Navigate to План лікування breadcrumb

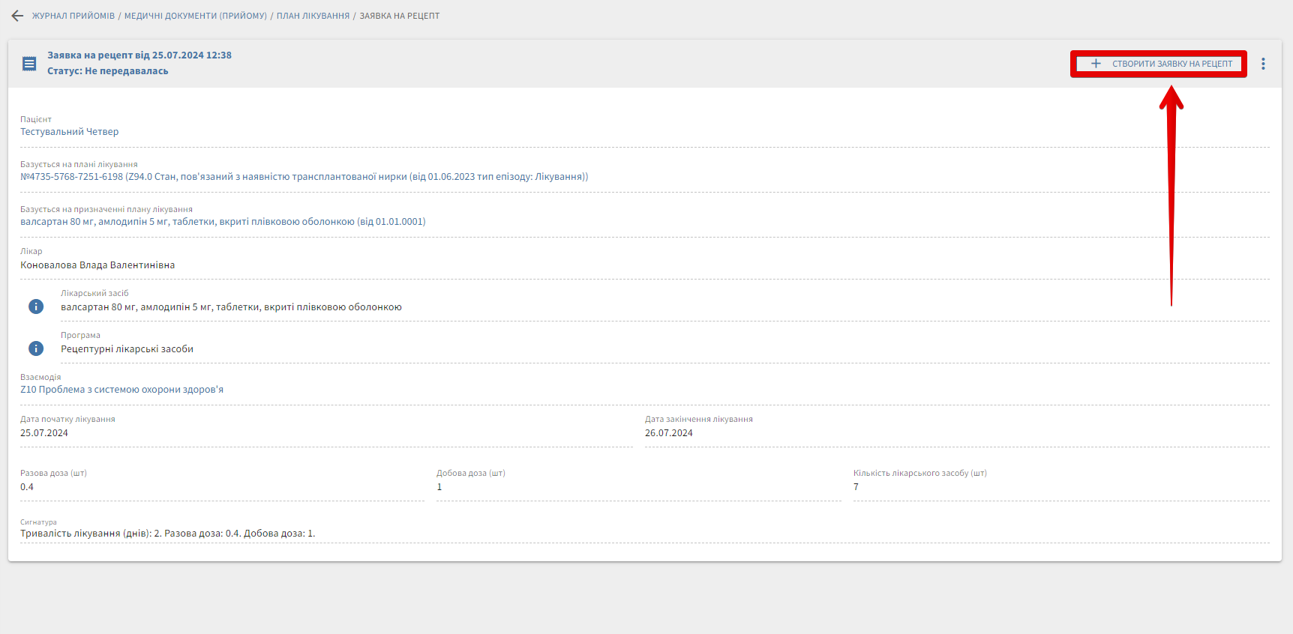(x=313, y=16)
